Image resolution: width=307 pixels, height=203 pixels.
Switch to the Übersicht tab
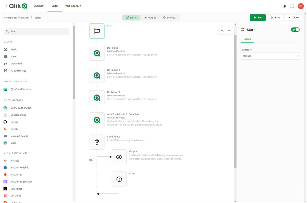tap(39, 6)
